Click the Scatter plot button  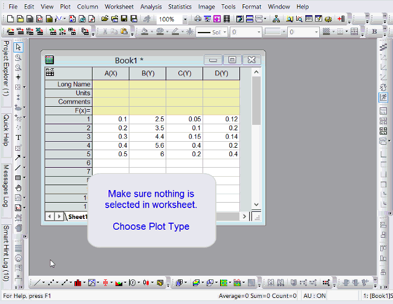coord(51,282)
